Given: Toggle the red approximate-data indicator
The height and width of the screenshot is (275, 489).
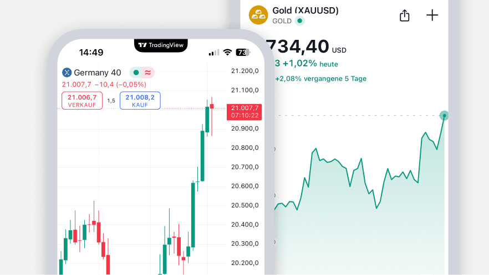Looking at the screenshot, I should point(147,72).
